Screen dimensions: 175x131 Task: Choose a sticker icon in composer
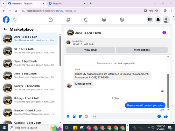(80, 116)
